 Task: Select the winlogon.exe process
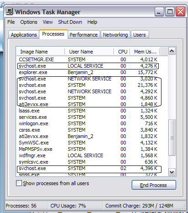pos(92,123)
